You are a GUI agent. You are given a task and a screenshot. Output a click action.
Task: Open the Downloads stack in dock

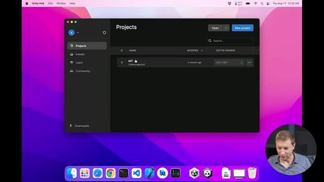coord(226,173)
